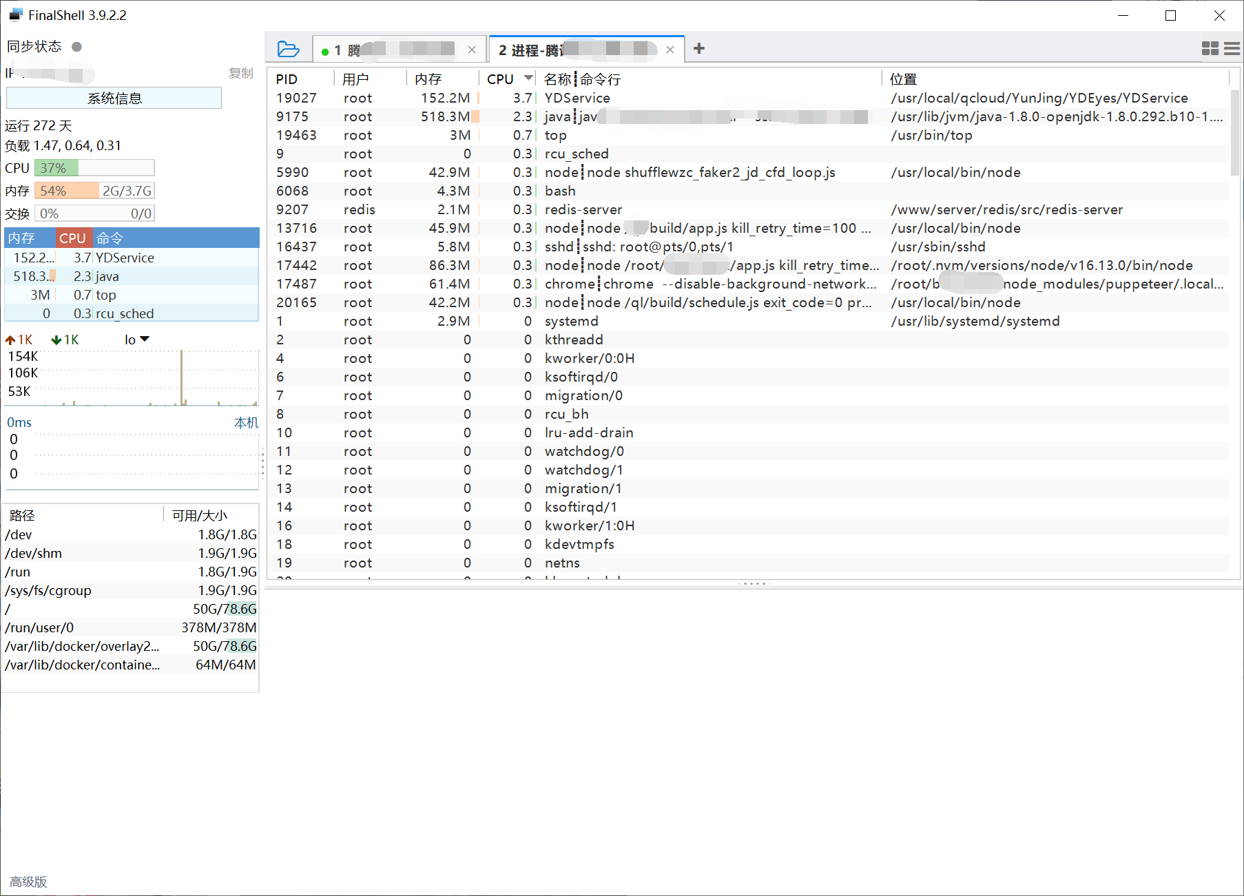Switch to grid layout using the grid icon
1244x896 pixels.
pos(1210,48)
